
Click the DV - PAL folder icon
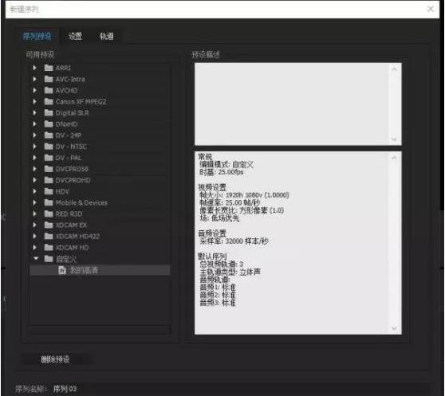(x=49, y=158)
